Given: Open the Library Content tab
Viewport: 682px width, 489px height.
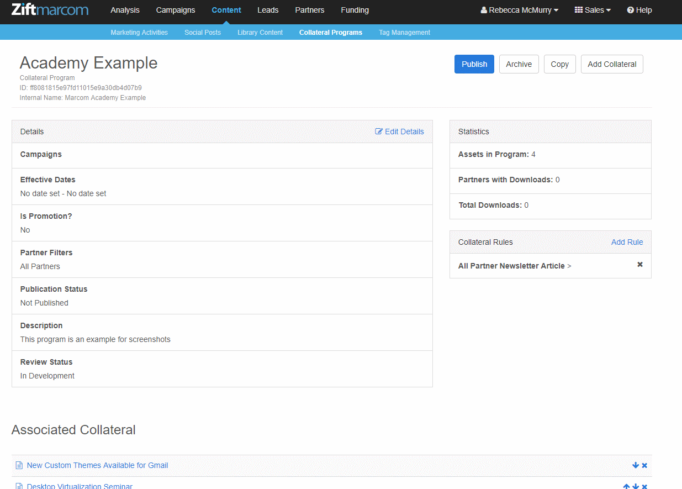Looking at the screenshot, I should pyautogui.click(x=260, y=33).
